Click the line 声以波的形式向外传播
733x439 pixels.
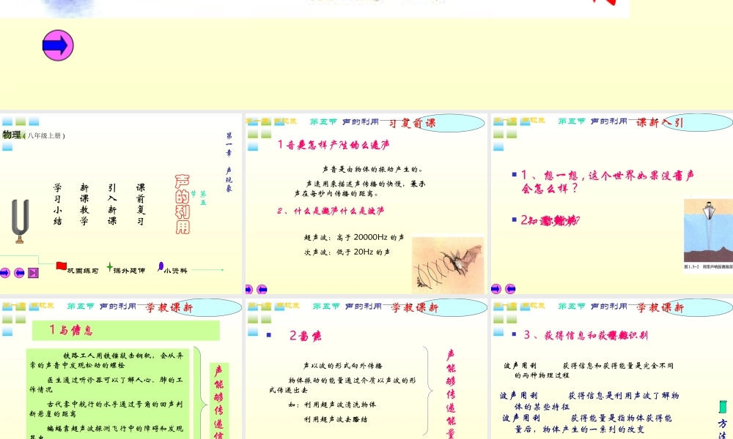click(342, 365)
